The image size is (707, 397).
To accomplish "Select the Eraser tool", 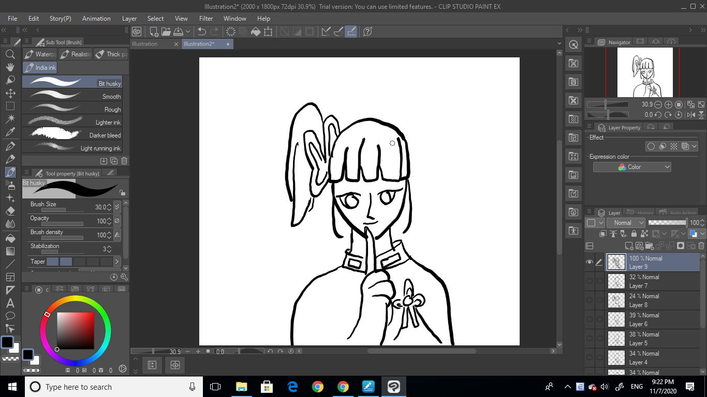I will [x=10, y=211].
